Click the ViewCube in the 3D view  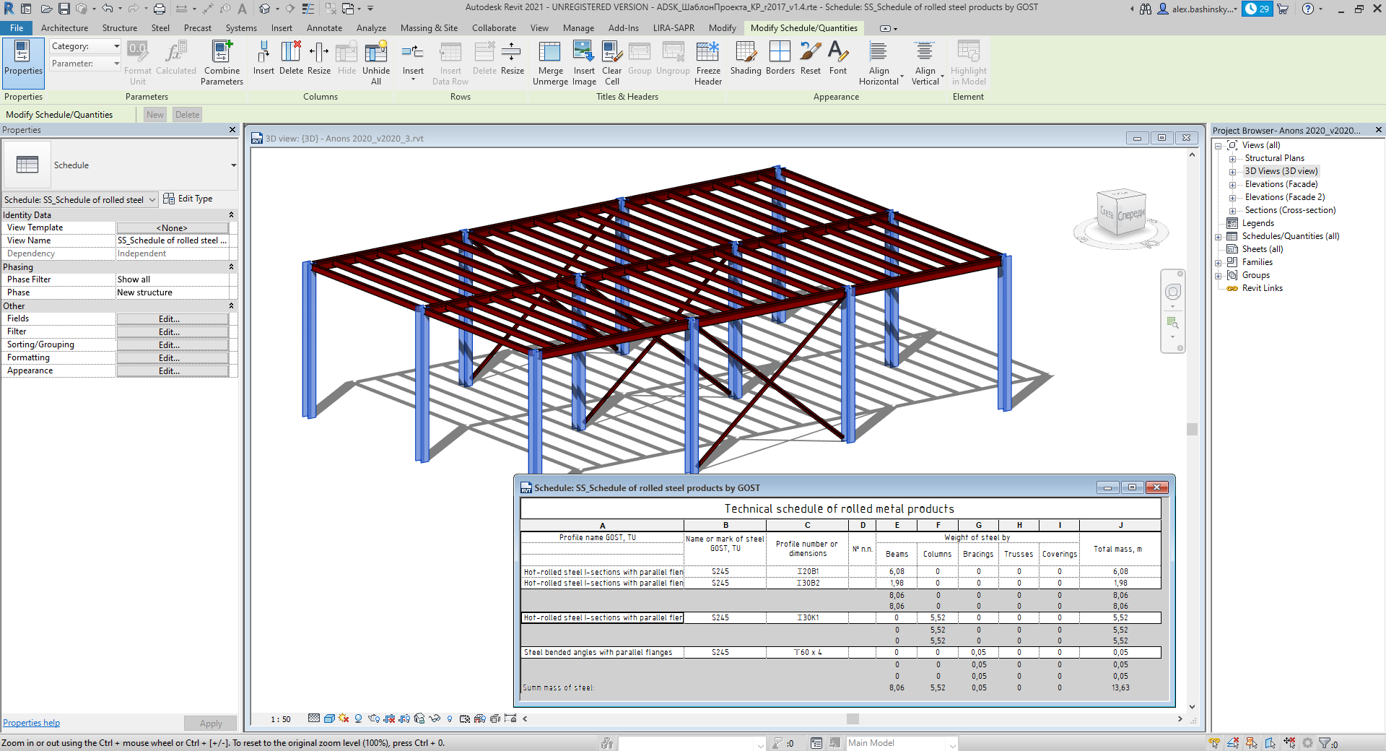coord(1120,213)
